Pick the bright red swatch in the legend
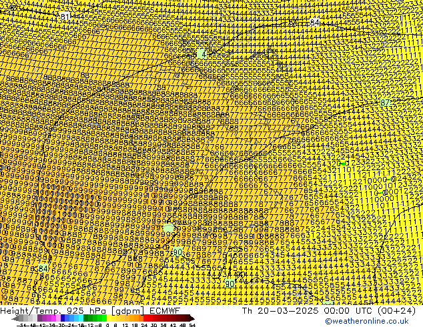This screenshot has height=327, width=423. coord(146,318)
